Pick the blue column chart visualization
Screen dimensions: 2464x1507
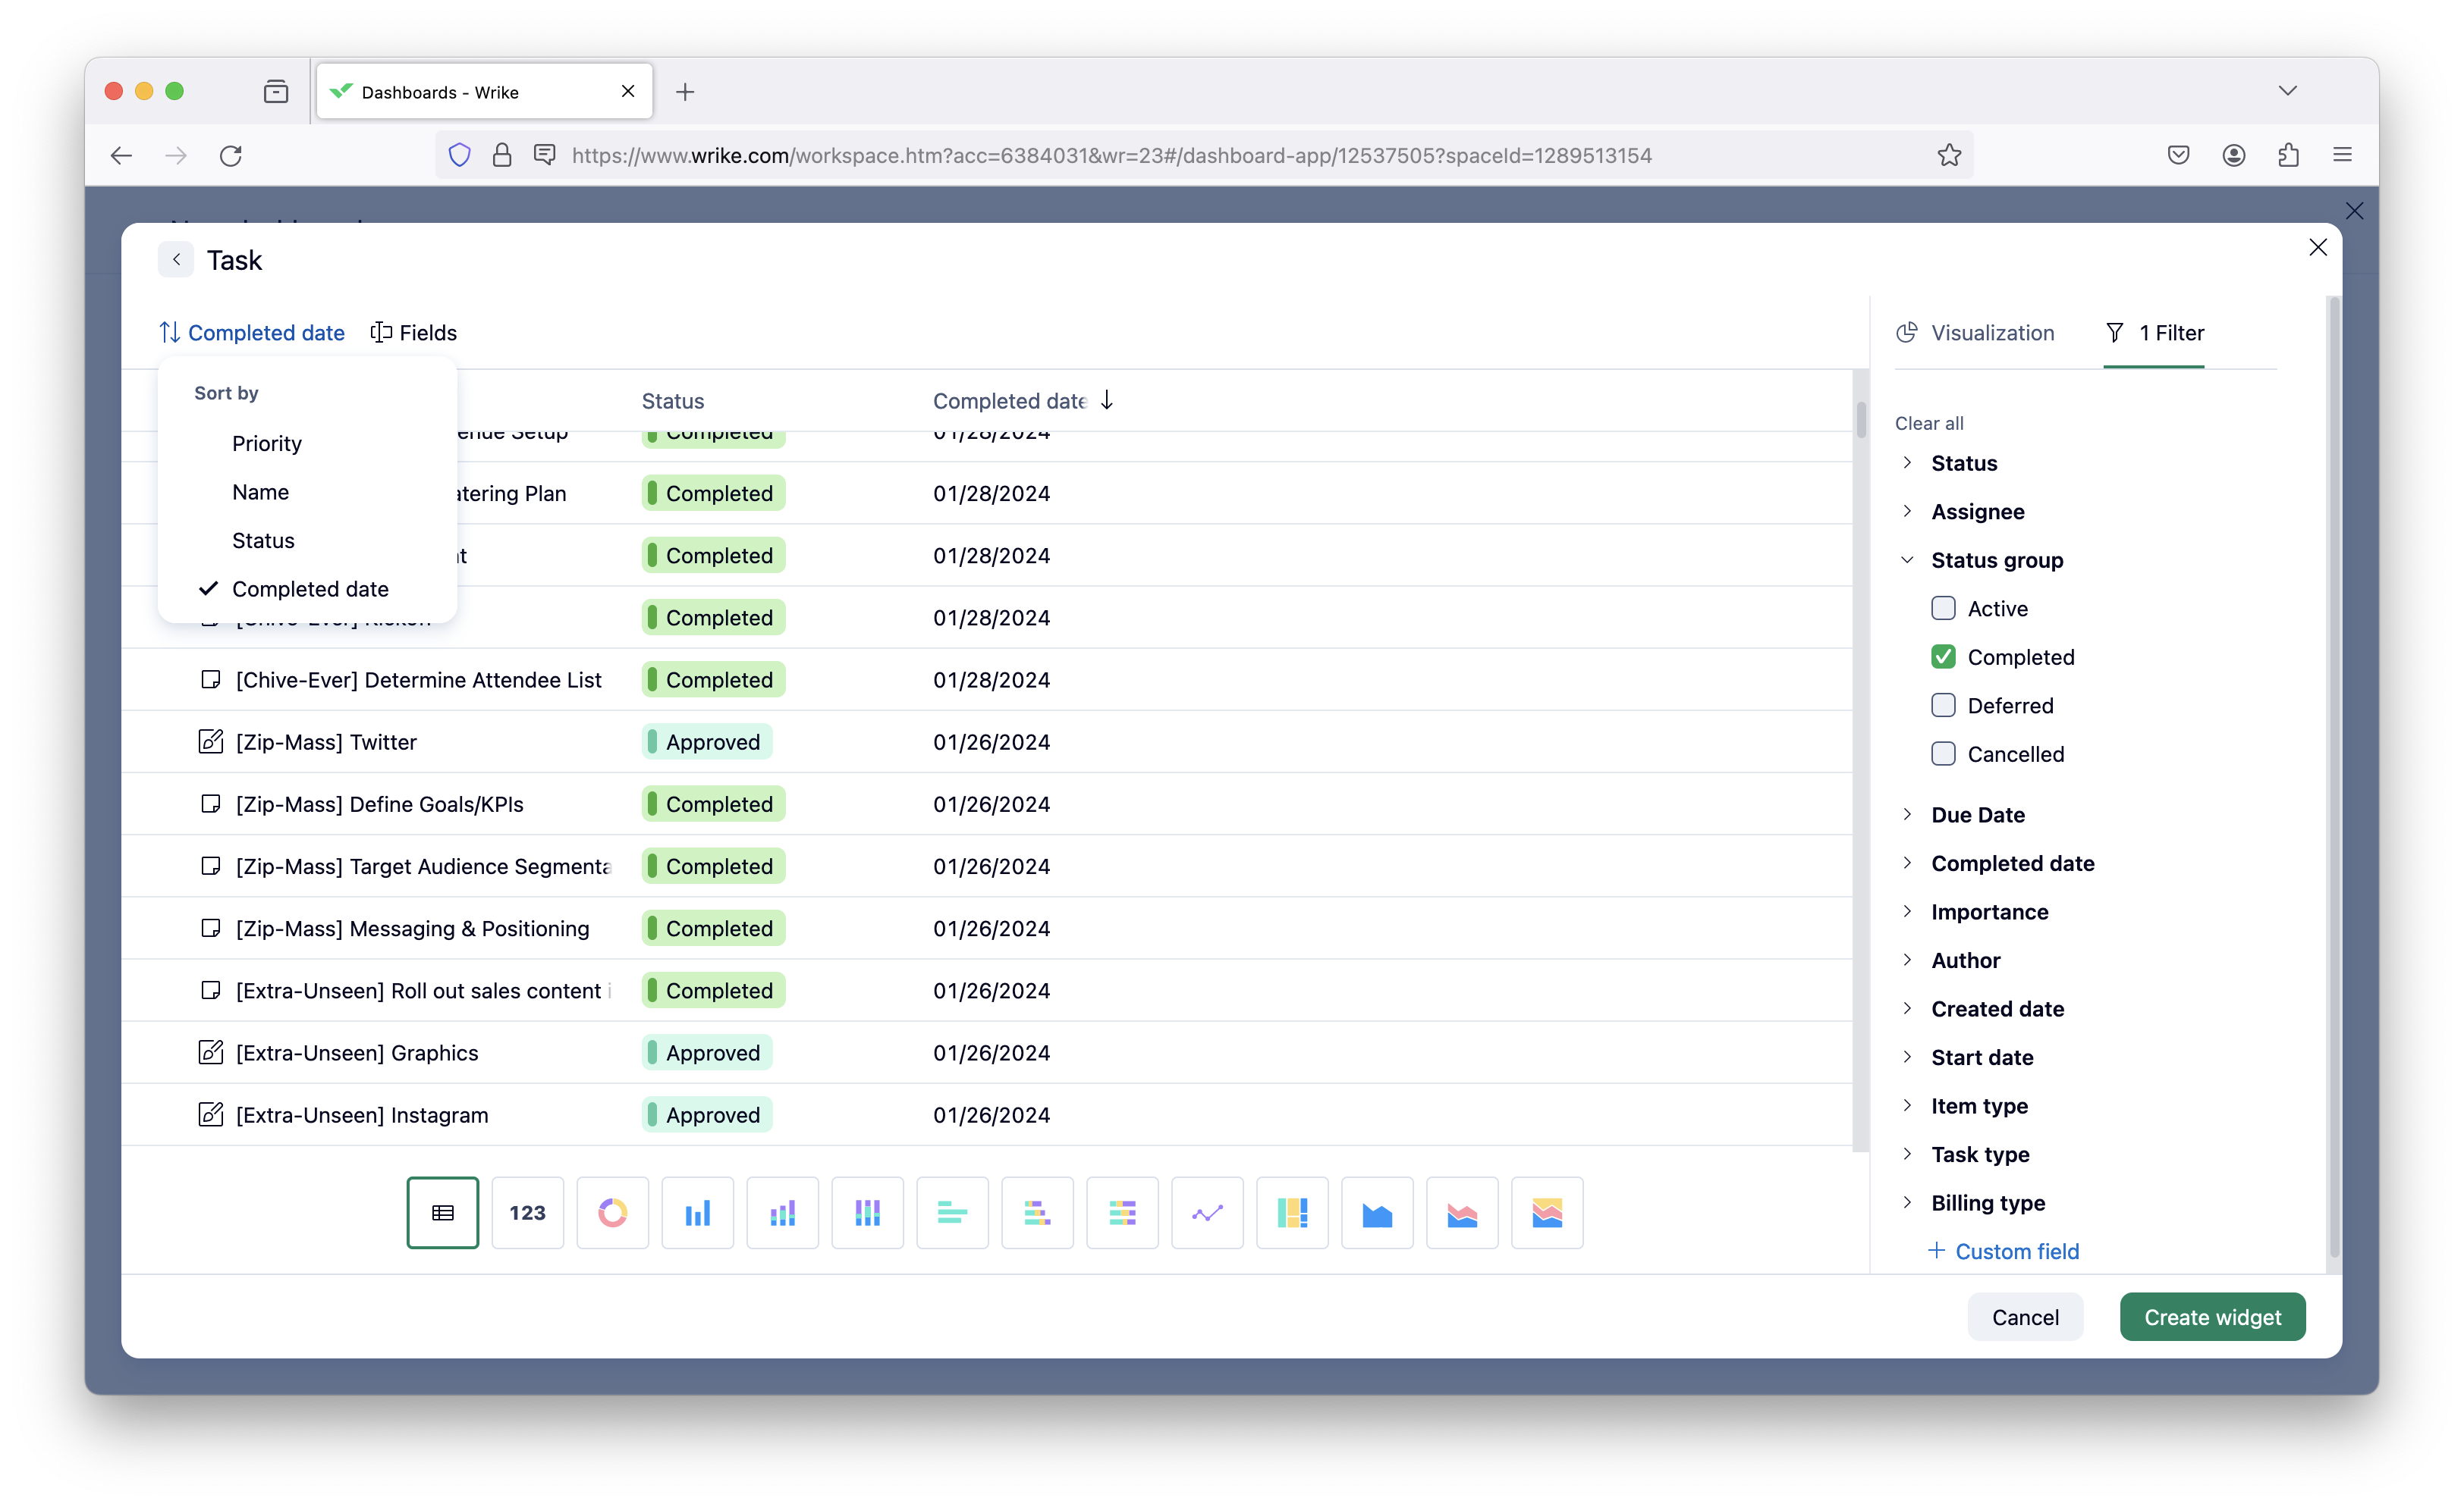pyautogui.click(x=697, y=1212)
